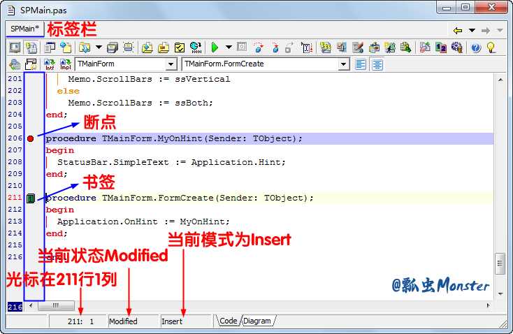Click line 206 procedure TMainForm.MyOnHint text
This screenshot has width=513, height=334.
[174, 139]
